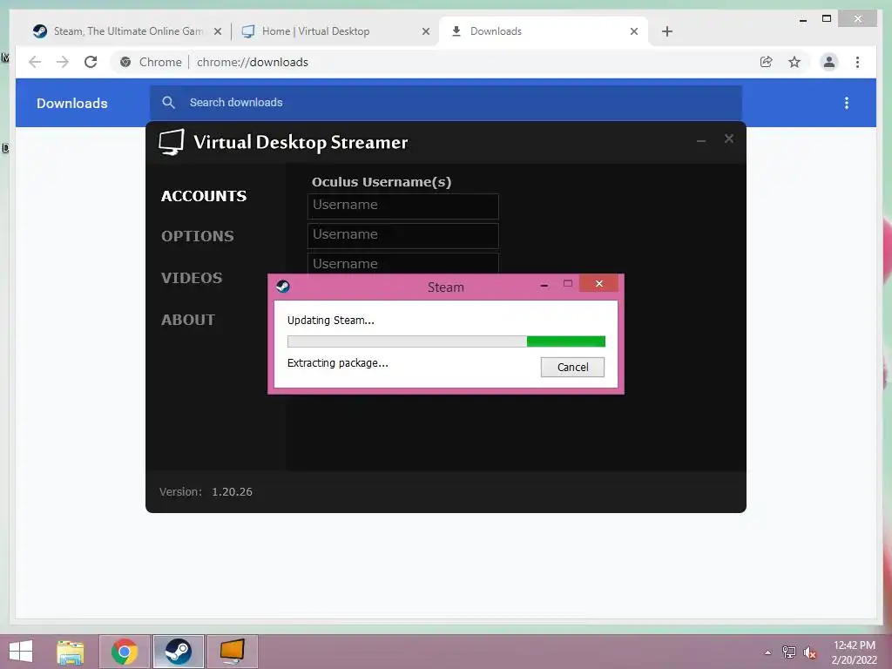This screenshot has width=892, height=669.
Task: Go back in Chrome
Action: tap(35, 62)
